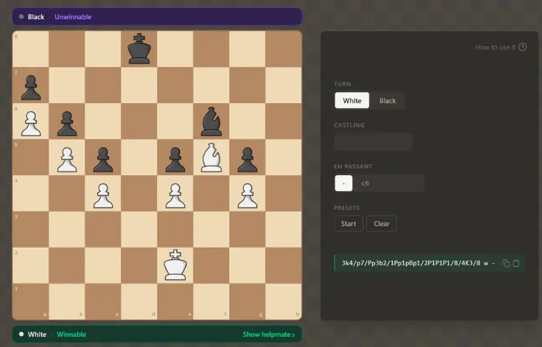Select the white king on e2

[x=175, y=265]
